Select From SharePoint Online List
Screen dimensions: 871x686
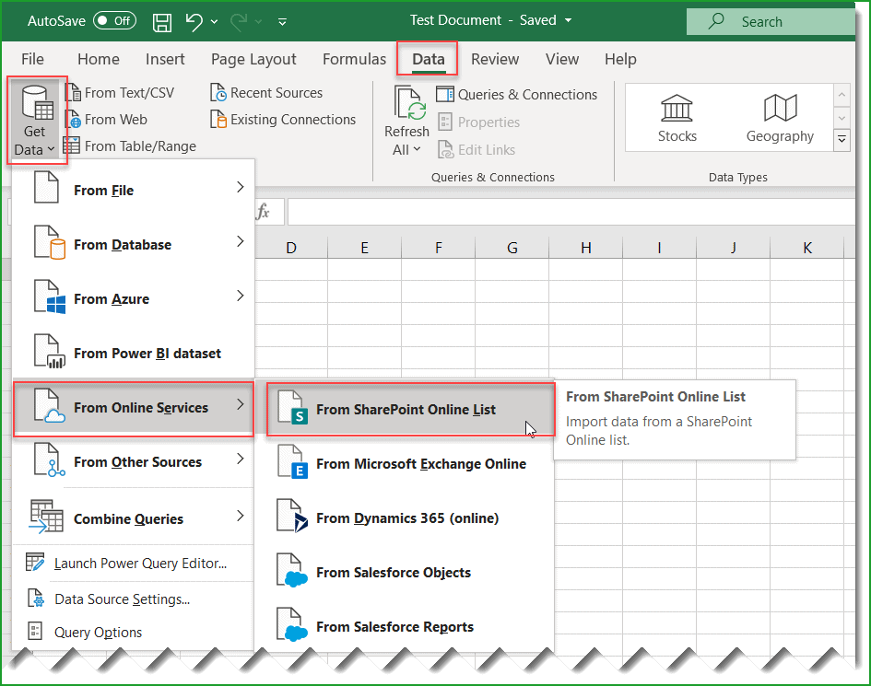click(x=410, y=409)
